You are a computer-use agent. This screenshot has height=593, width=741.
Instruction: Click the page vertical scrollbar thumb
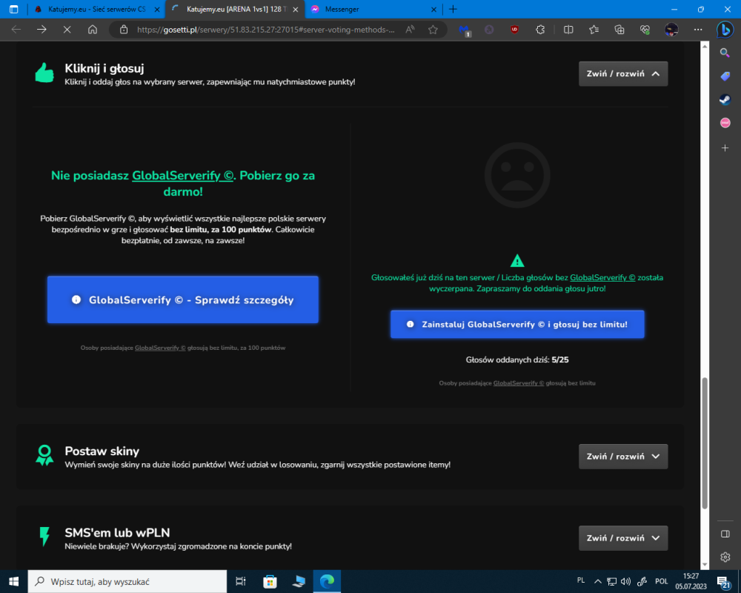(x=705, y=443)
